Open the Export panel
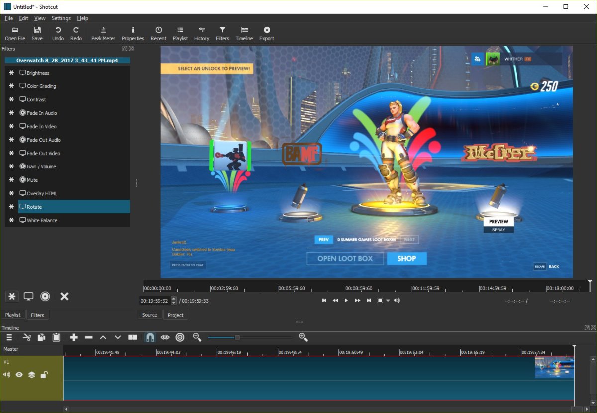This screenshot has width=597, height=413. [x=267, y=33]
